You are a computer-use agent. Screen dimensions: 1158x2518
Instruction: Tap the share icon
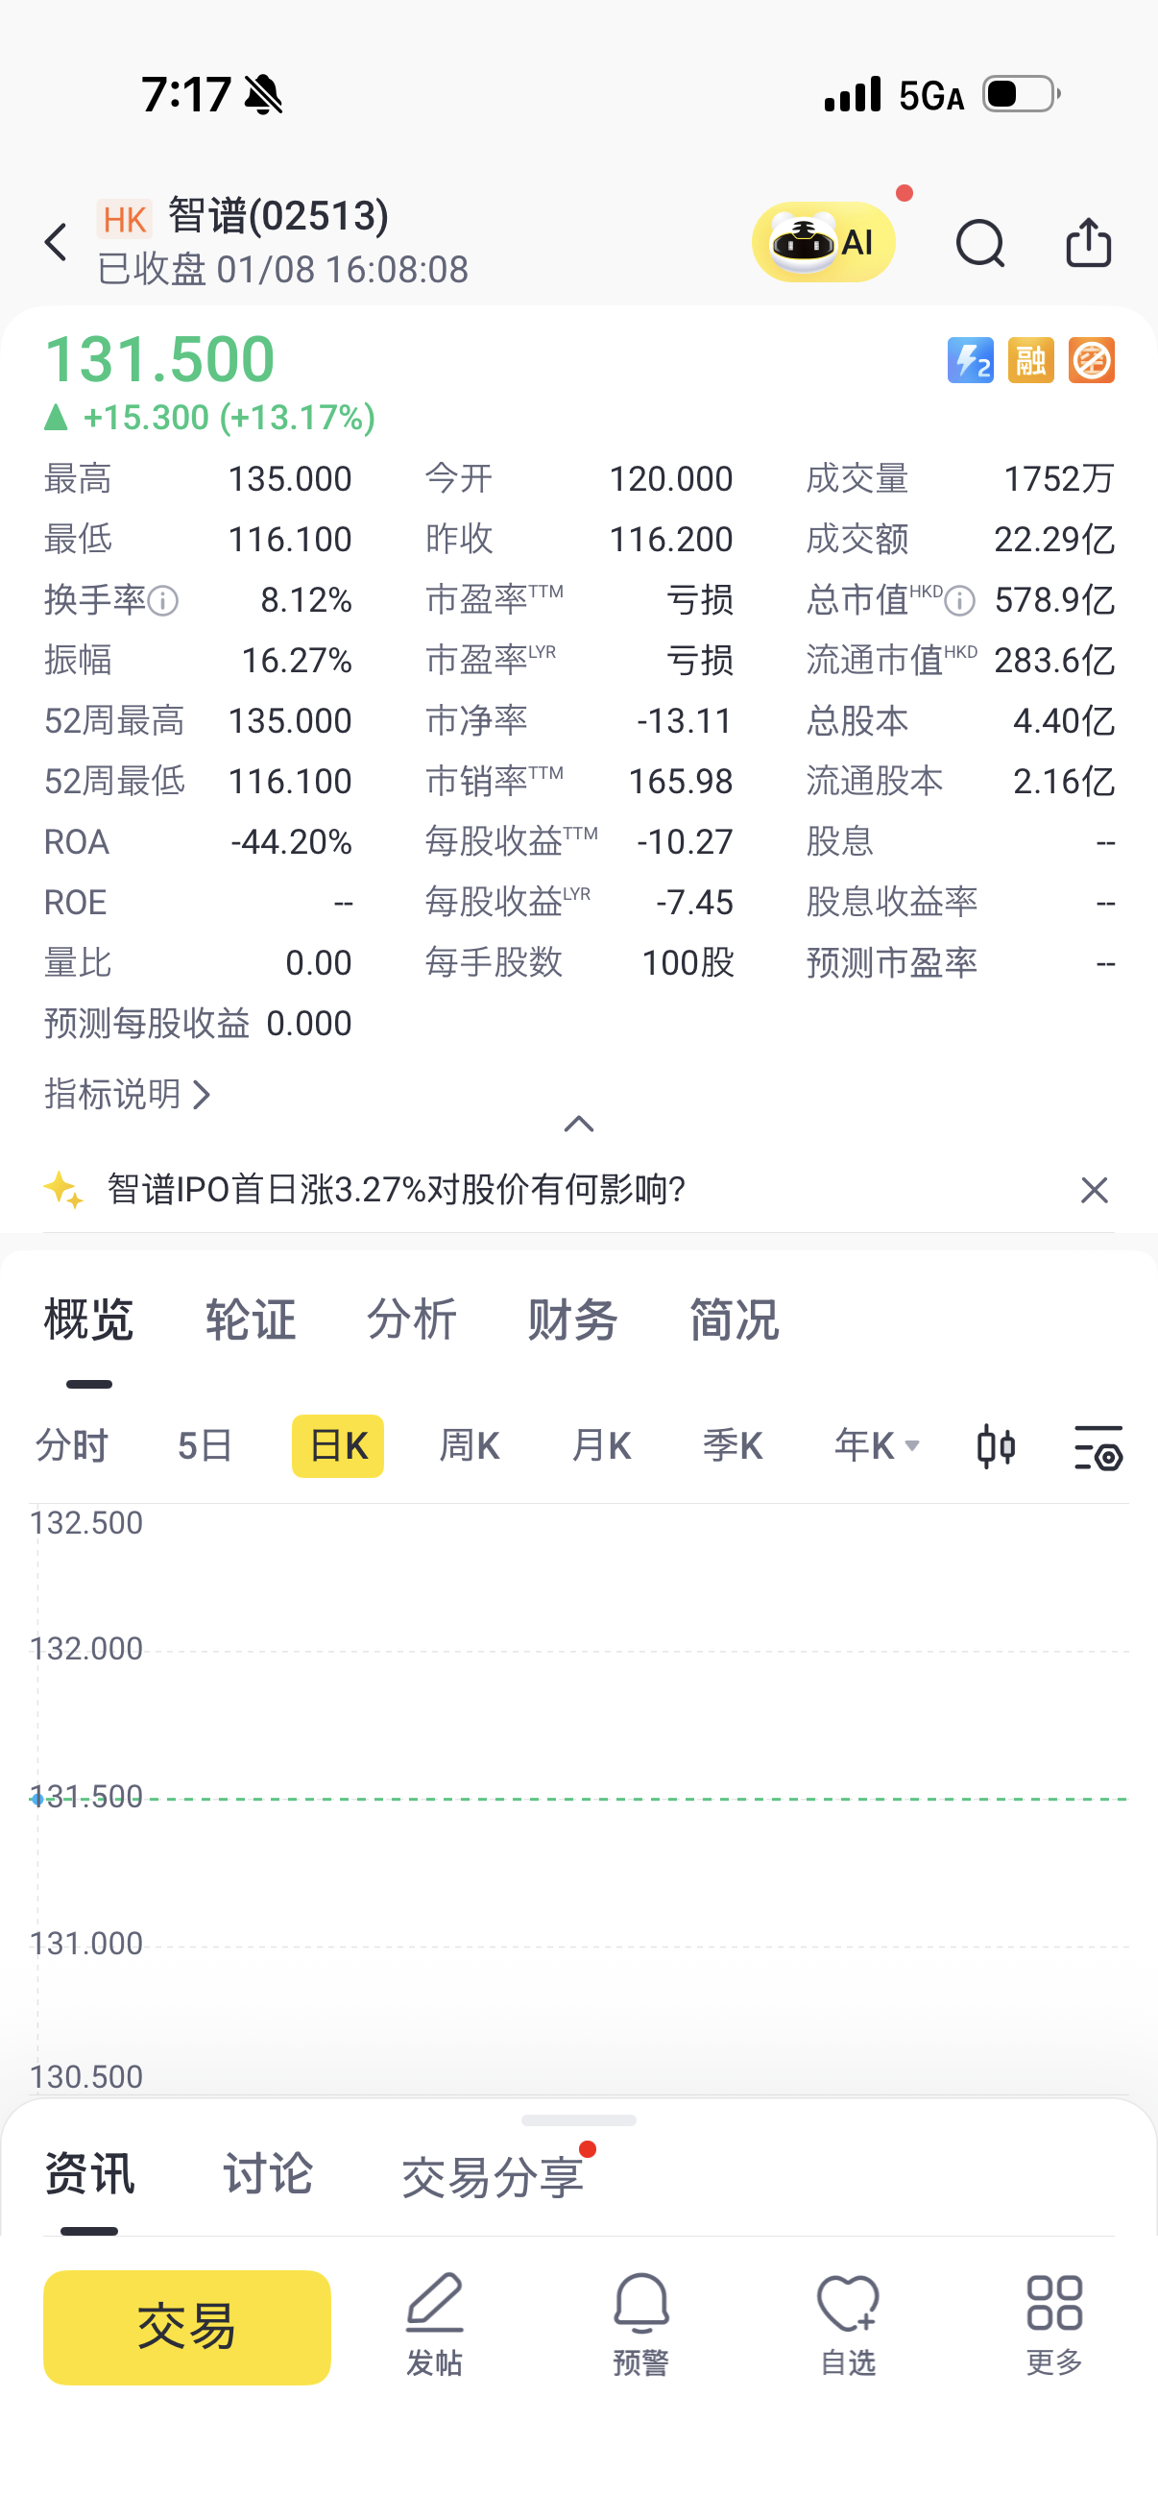point(1088,242)
